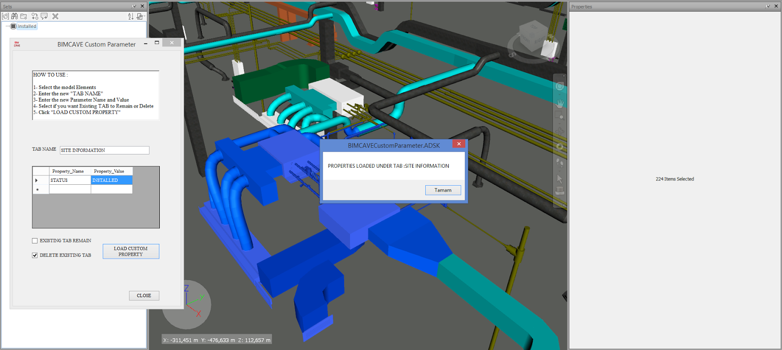
Task: Click BIMCAVE logo icon in dialog title
Action: click(x=17, y=44)
